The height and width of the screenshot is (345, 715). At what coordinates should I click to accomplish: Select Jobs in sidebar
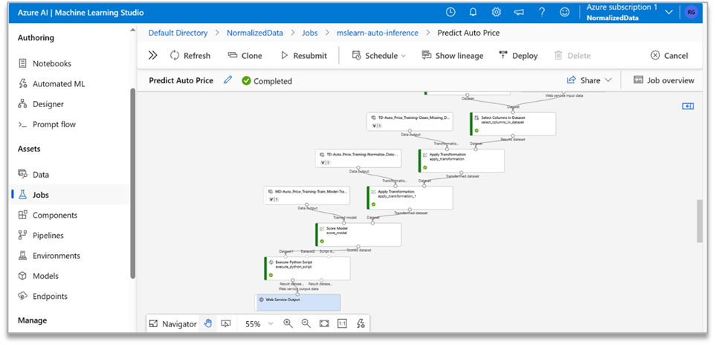click(x=33, y=195)
